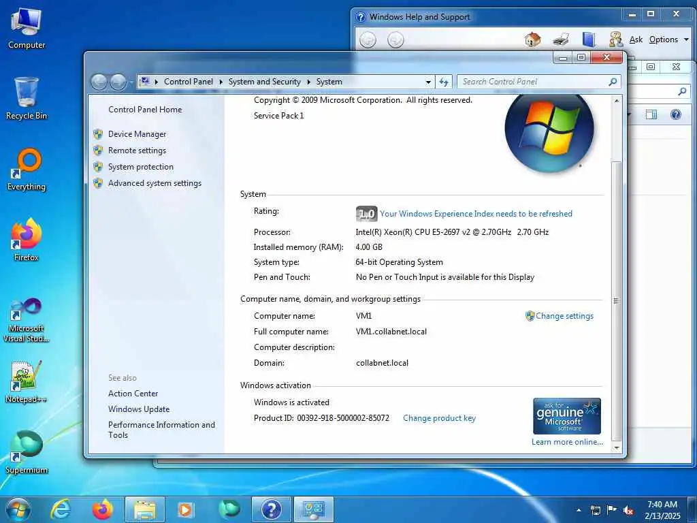The width and height of the screenshot is (697, 523).
Task: Click Learn more online link
Action: click(x=567, y=442)
